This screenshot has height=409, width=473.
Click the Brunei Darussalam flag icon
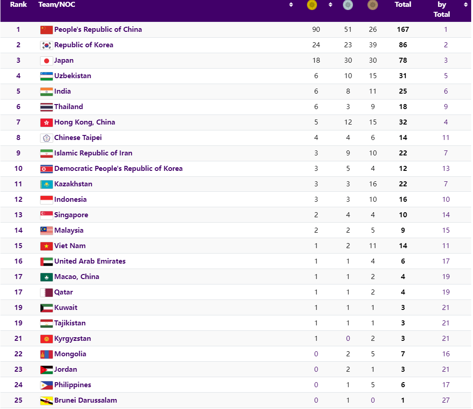[x=46, y=401]
